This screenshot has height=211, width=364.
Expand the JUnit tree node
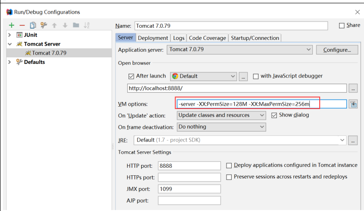(x=10, y=35)
